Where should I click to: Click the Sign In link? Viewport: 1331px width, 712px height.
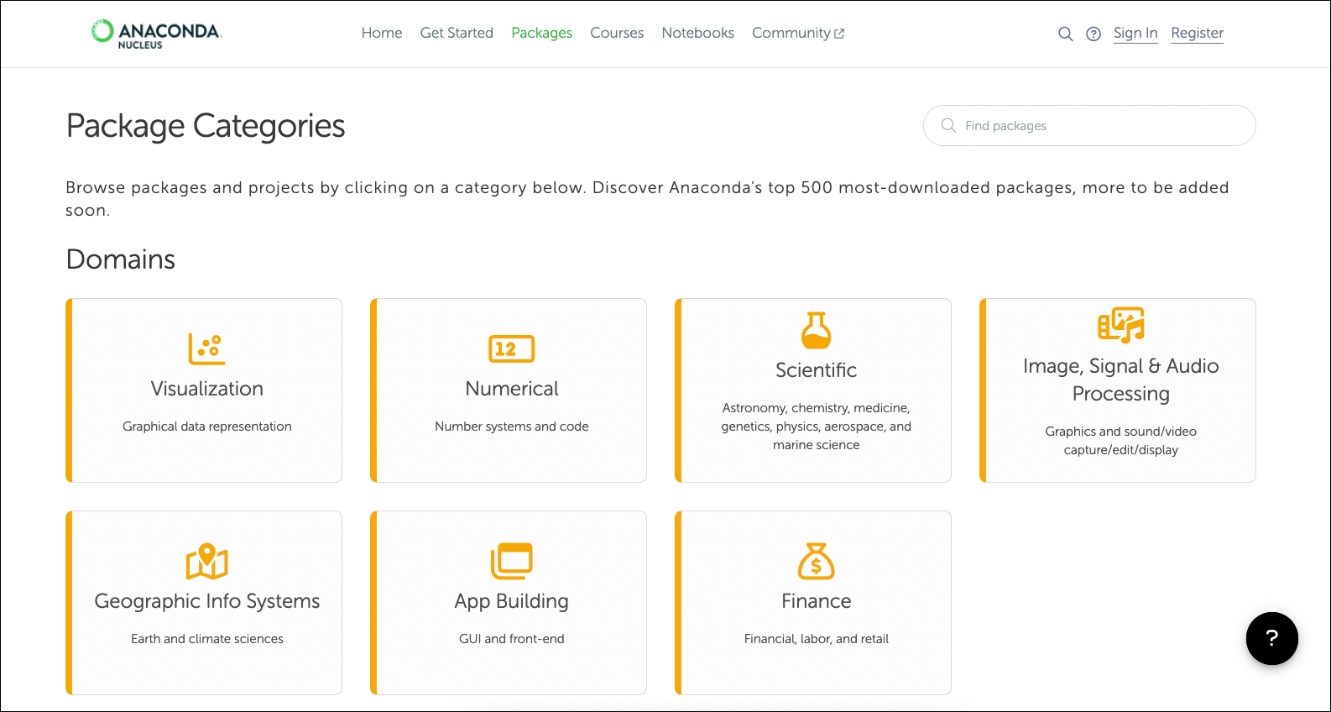pos(1135,33)
